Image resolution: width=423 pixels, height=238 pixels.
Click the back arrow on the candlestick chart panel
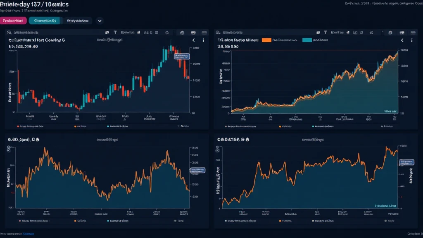tap(194, 40)
